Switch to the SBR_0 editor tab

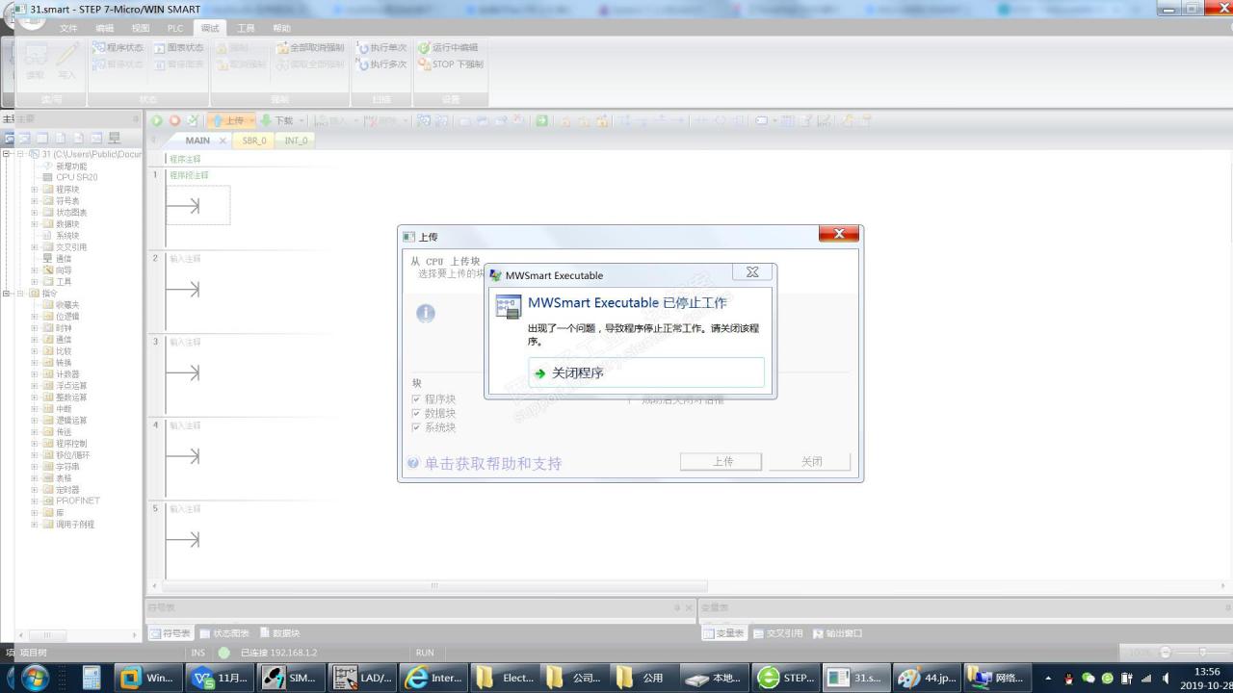[x=254, y=141]
